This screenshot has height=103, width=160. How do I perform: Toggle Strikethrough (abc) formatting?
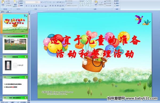(x=34, y=6)
